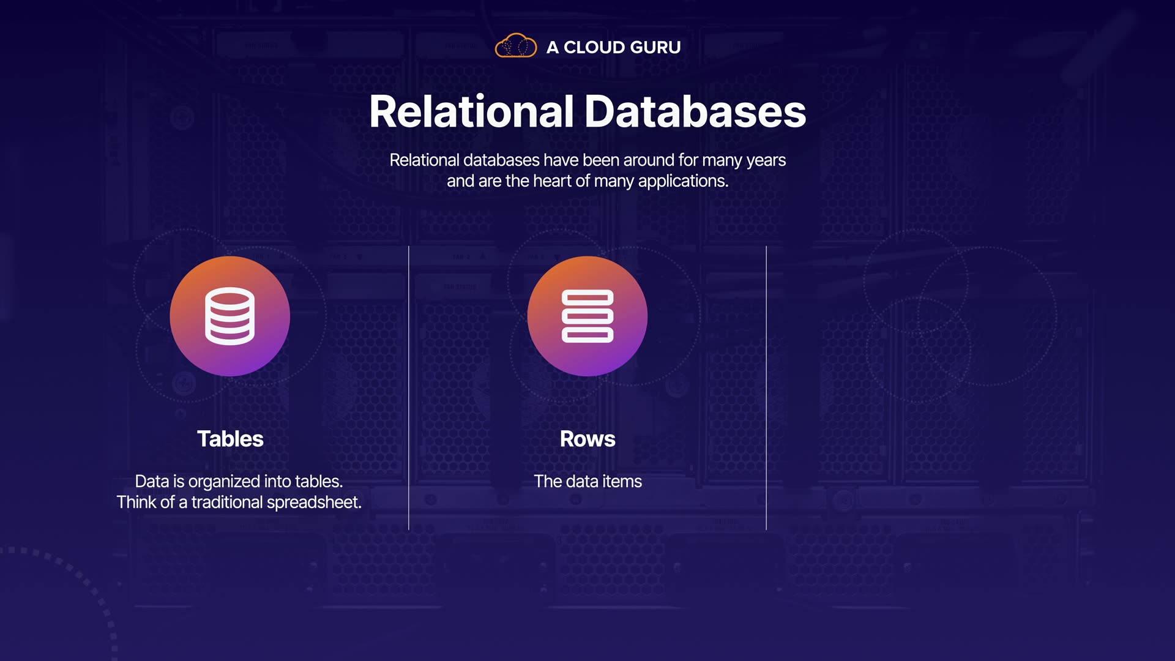This screenshot has width=1175, height=661.
Task: Click the Tables database cylinder icon
Action: [x=229, y=316]
